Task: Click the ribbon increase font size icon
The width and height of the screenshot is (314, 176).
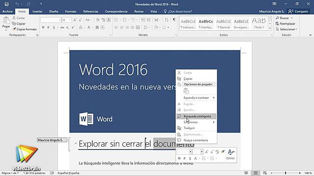Action: 75,20
